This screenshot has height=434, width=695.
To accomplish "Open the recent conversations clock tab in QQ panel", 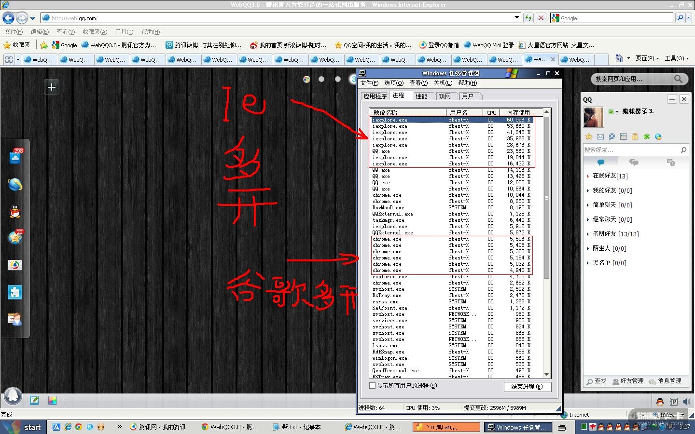I will click(670, 163).
